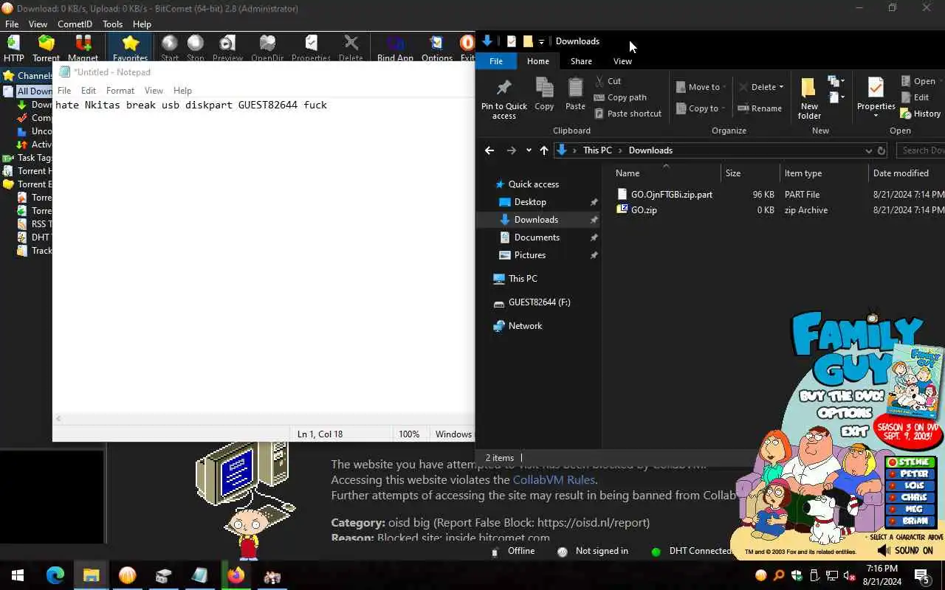
Task: Select STEWIE in the Family Guy character list
Action: point(910,462)
